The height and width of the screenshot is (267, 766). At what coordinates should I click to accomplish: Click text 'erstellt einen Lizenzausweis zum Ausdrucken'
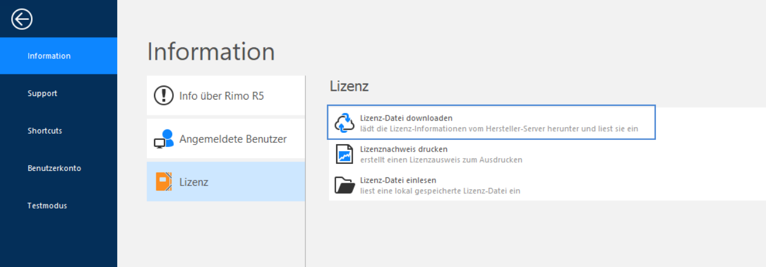[441, 159]
